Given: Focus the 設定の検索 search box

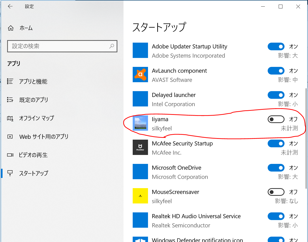Looking at the screenshot, I should click(x=62, y=46).
